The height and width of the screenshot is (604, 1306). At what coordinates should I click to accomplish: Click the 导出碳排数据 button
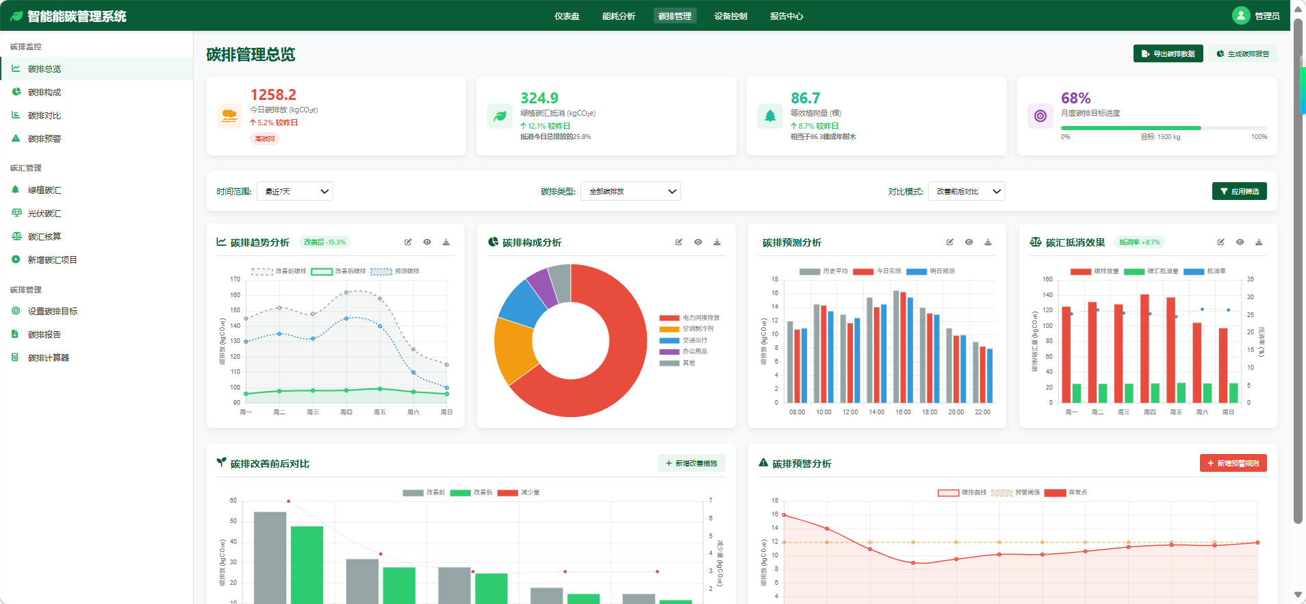click(x=1168, y=54)
